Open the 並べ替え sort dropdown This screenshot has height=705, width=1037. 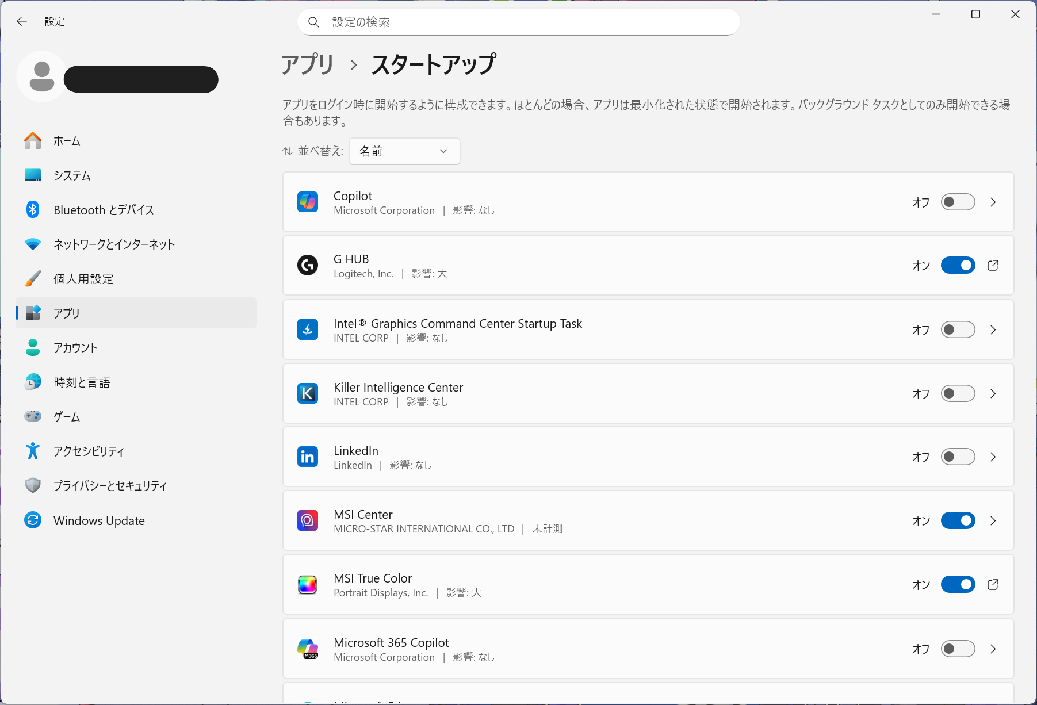pyautogui.click(x=404, y=151)
